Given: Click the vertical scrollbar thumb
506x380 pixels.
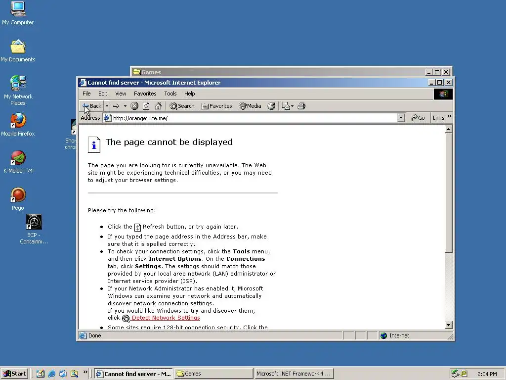Looking at the screenshot, I should coord(448,193).
